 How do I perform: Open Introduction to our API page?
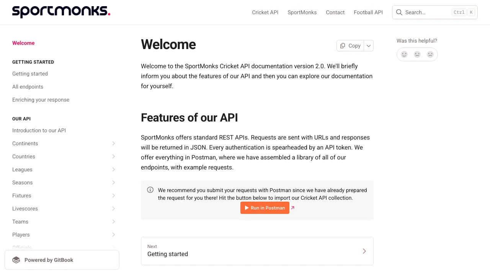[39, 130]
